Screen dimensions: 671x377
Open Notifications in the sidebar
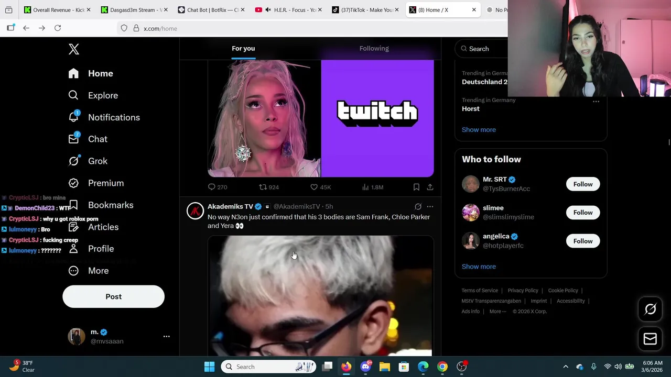[x=104, y=117]
